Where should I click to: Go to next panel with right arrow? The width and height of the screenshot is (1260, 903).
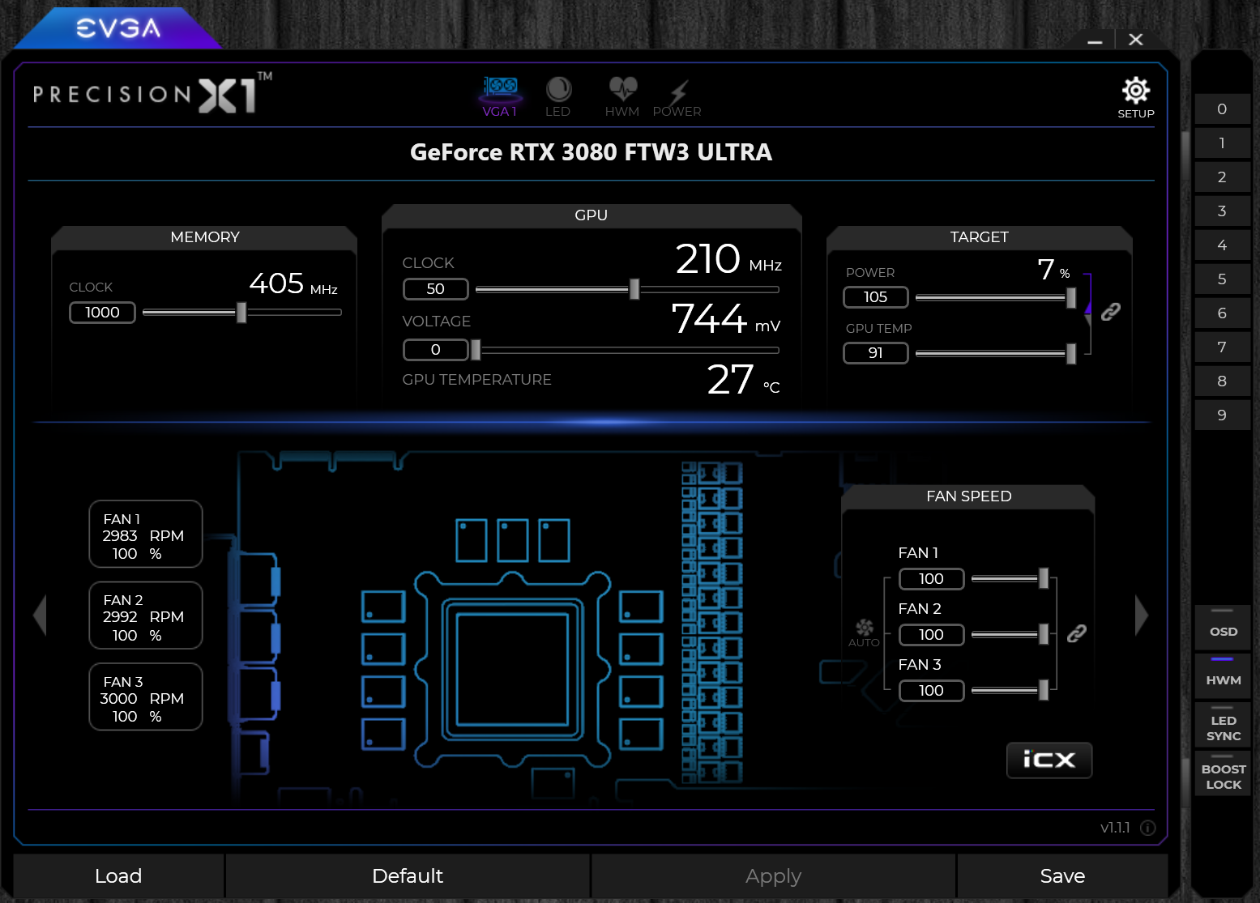pyautogui.click(x=1142, y=615)
